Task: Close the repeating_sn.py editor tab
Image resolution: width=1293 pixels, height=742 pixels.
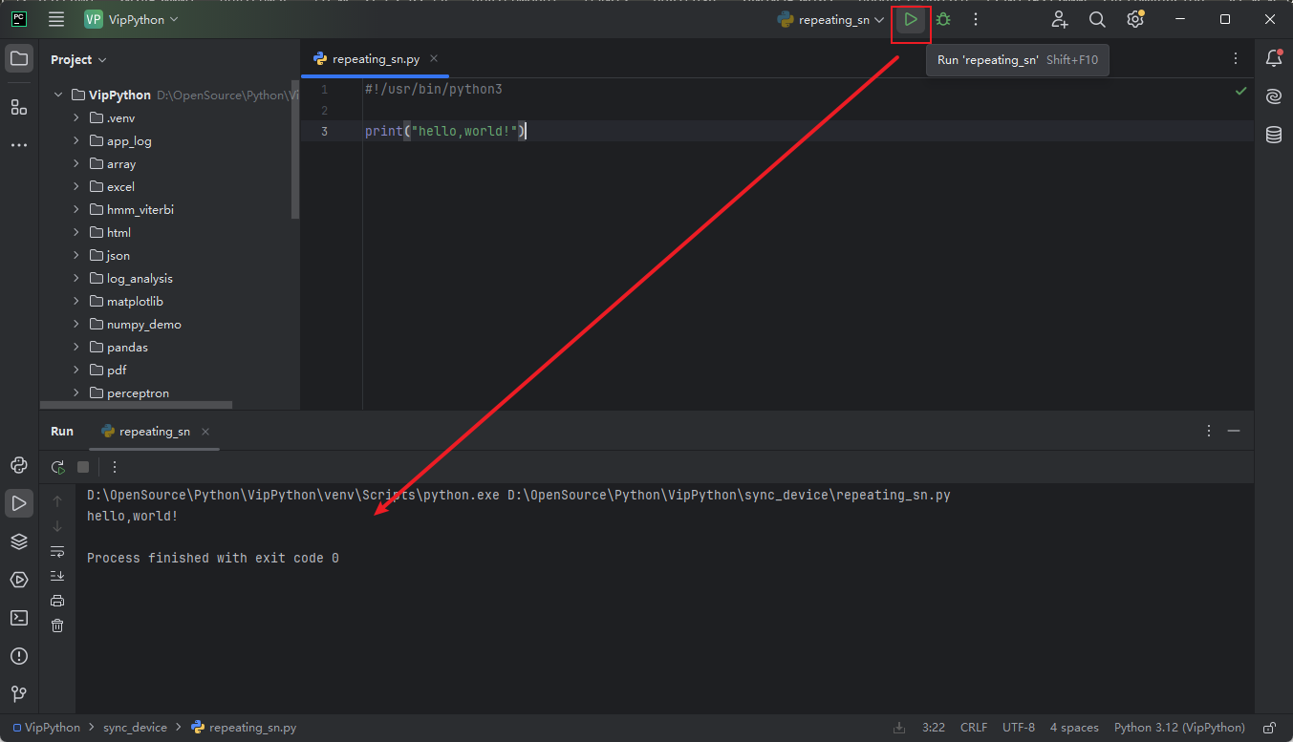Action: click(434, 59)
